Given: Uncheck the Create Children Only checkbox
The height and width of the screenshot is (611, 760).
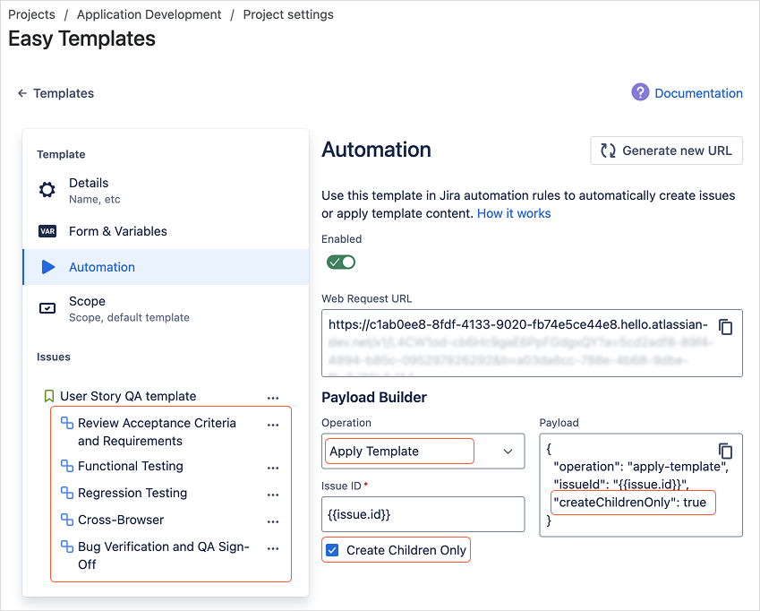Looking at the screenshot, I should pos(332,550).
